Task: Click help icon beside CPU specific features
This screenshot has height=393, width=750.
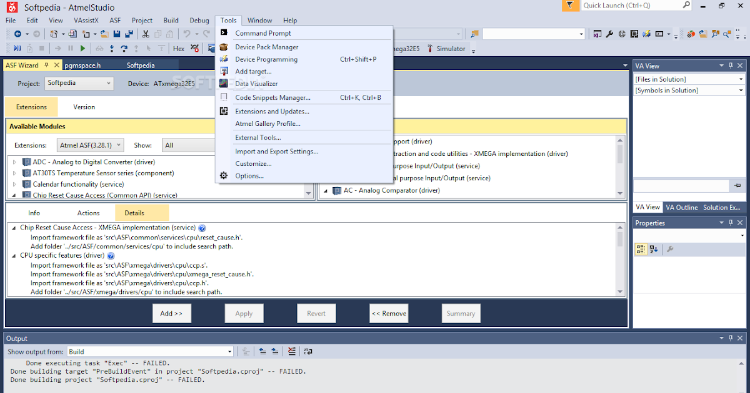Action: [x=111, y=256]
